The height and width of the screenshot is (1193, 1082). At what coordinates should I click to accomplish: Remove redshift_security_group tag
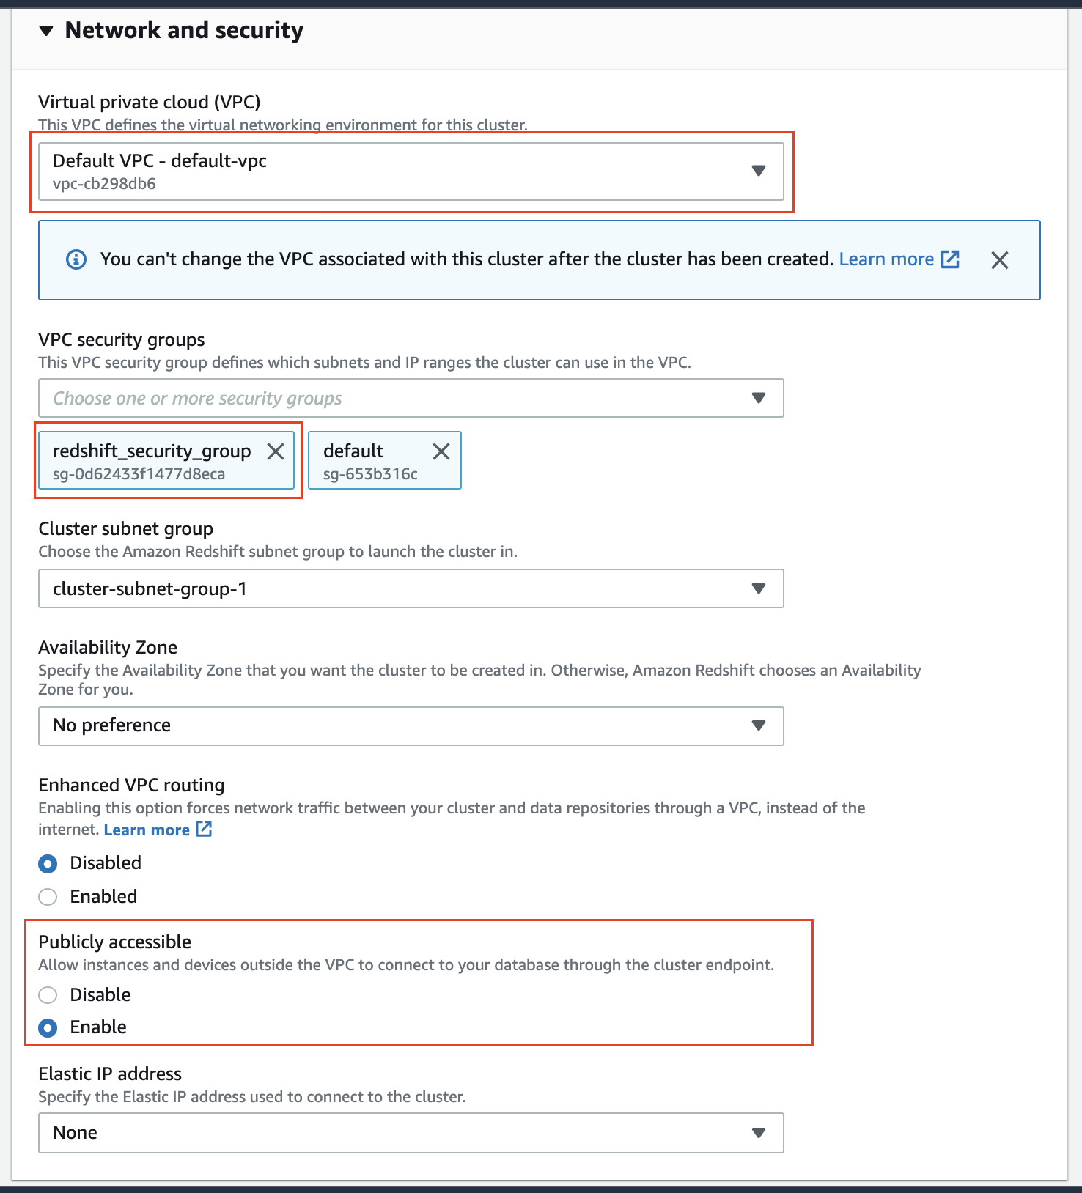[x=276, y=451]
